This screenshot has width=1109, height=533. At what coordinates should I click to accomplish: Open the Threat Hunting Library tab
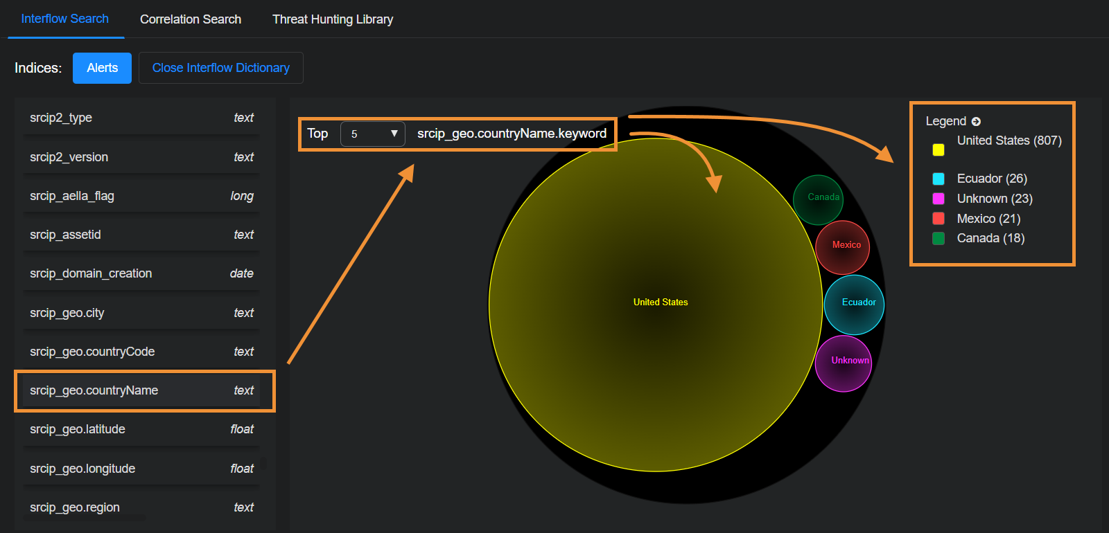(x=333, y=19)
